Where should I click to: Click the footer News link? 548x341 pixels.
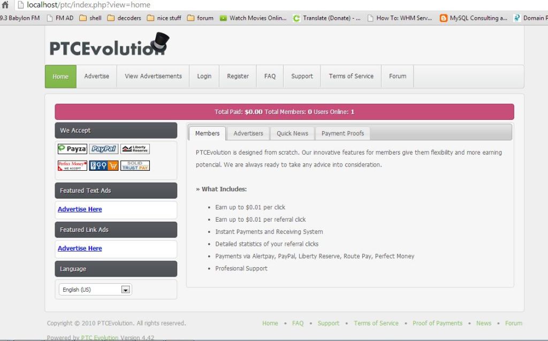coord(484,323)
